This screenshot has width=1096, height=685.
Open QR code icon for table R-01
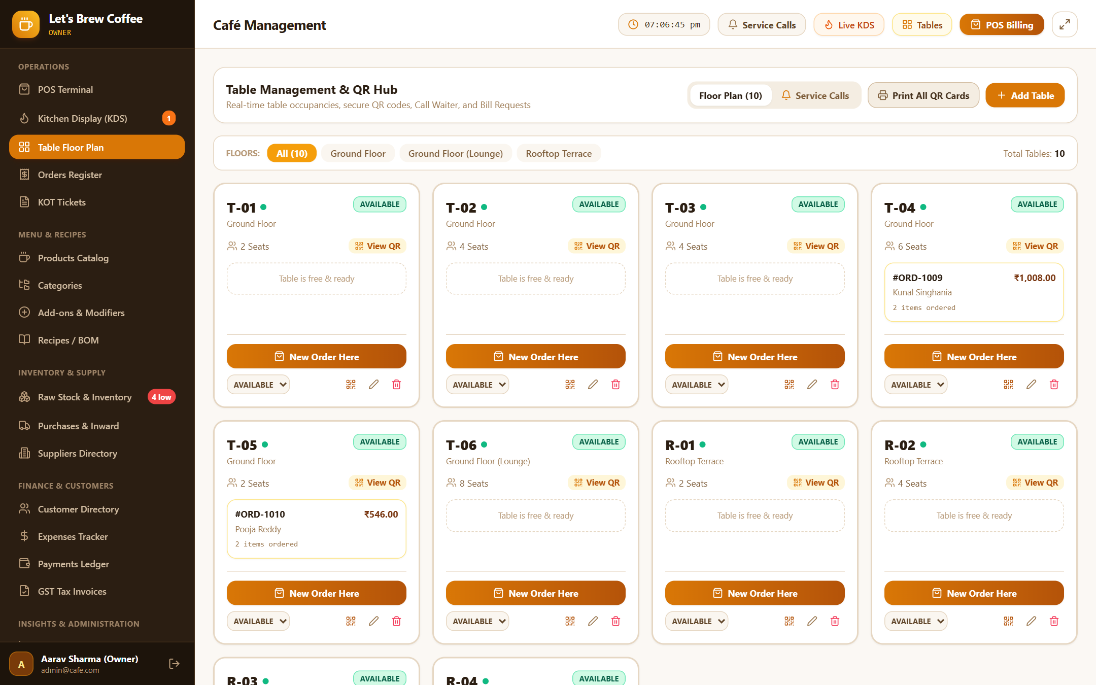[x=789, y=621]
